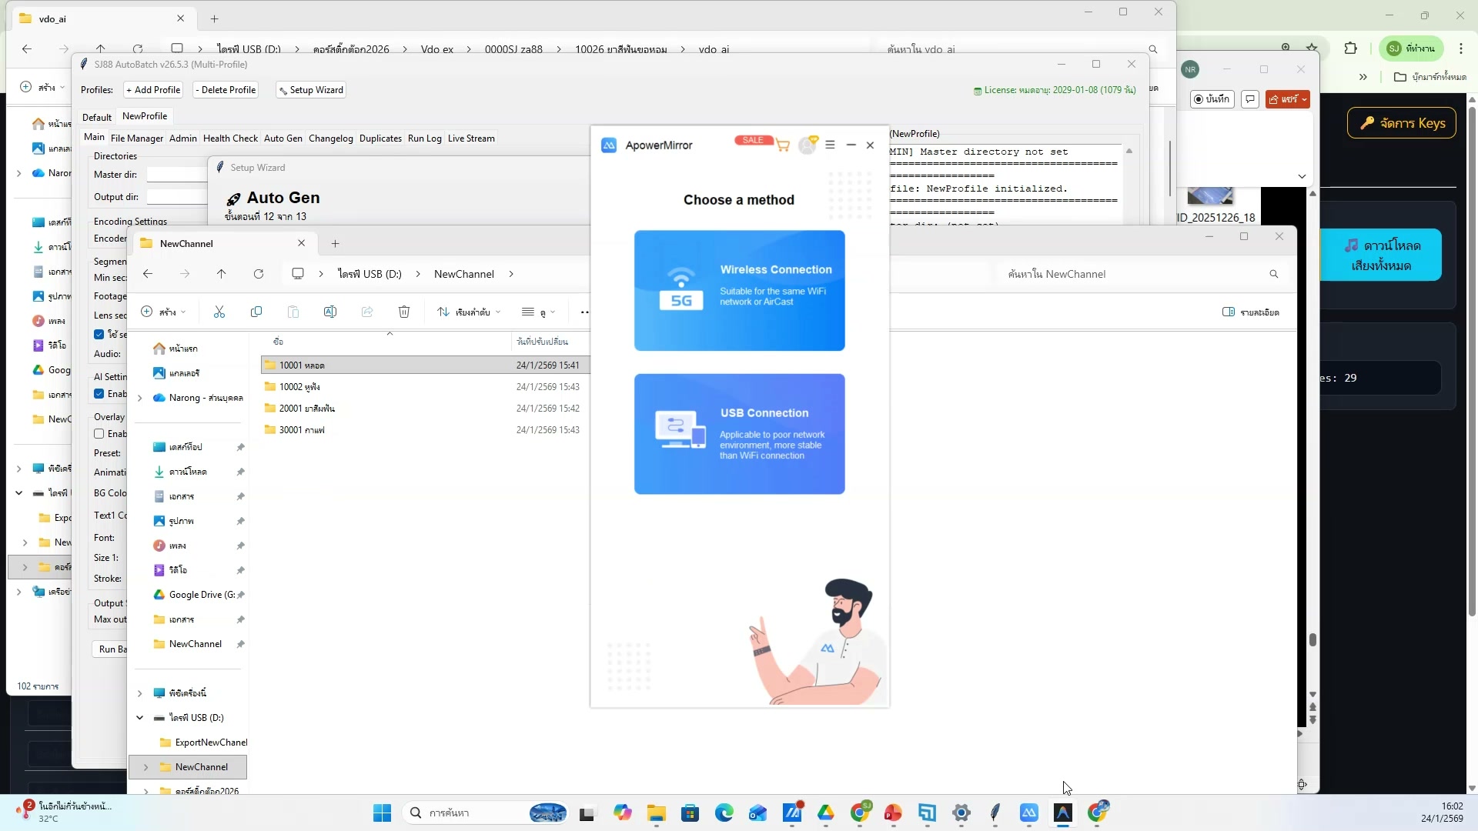This screenshot has width=1478, height=831.
Task: Open the sort order dropdown in NewChannel
Action: point(469,312)
